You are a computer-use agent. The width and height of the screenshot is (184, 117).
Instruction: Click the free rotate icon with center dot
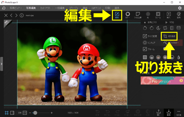(x=158, y=28)
